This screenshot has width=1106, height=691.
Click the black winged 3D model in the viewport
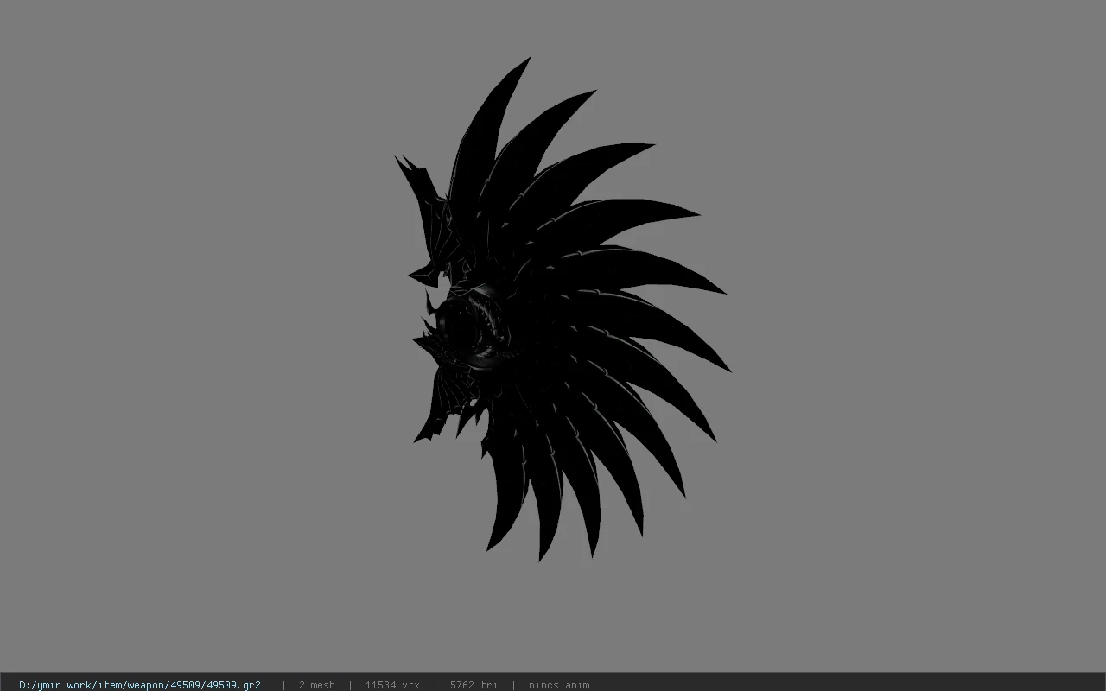[562, 311]
